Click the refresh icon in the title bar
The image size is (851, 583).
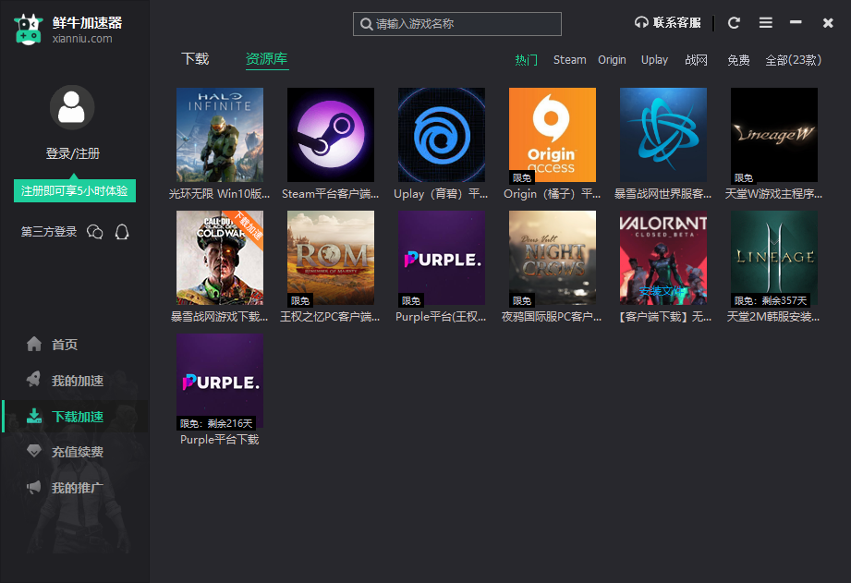(x=735, y=22)
